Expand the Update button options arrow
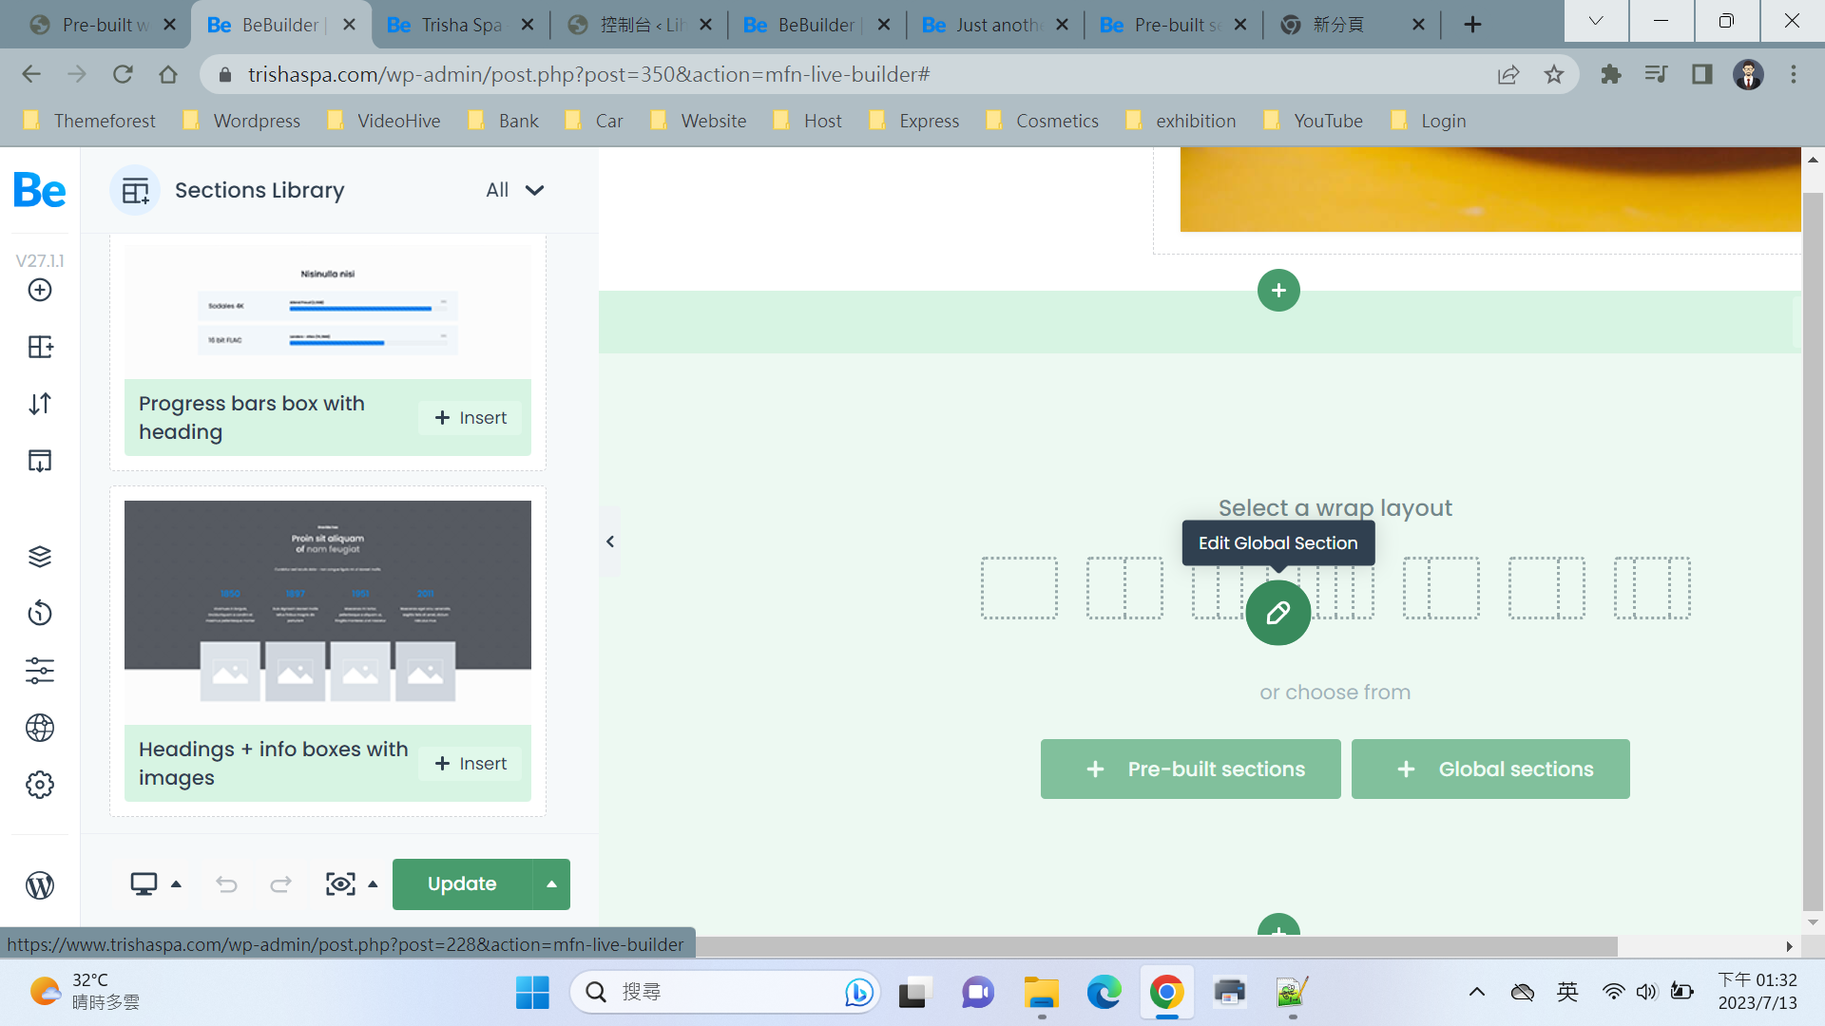Viewport: 1825px width, 1026px height. coord(551,883)
